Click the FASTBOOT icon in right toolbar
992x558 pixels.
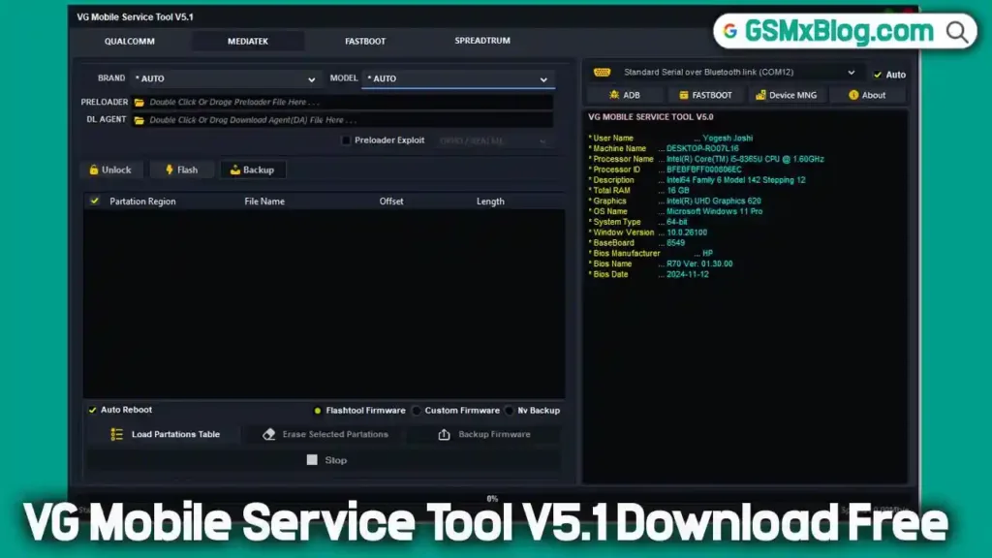tap(683, 95)
